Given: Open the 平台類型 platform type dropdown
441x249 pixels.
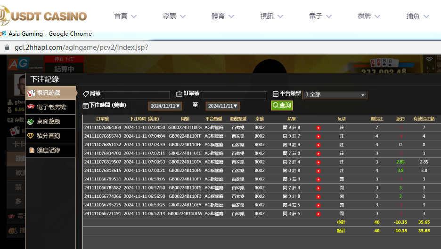Looking at the screenshot, I should (335, 95).
